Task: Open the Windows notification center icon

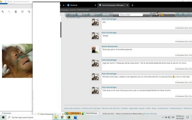Action: coord(188,117)
